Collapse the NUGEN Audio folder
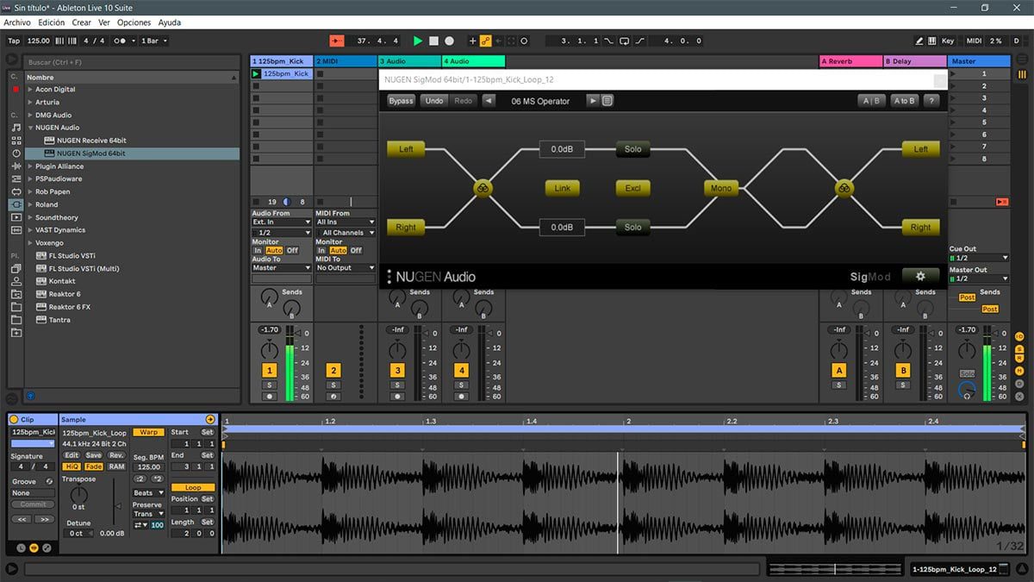The height and width of the screenshot is (582, 1034). (x=30, y=128)
